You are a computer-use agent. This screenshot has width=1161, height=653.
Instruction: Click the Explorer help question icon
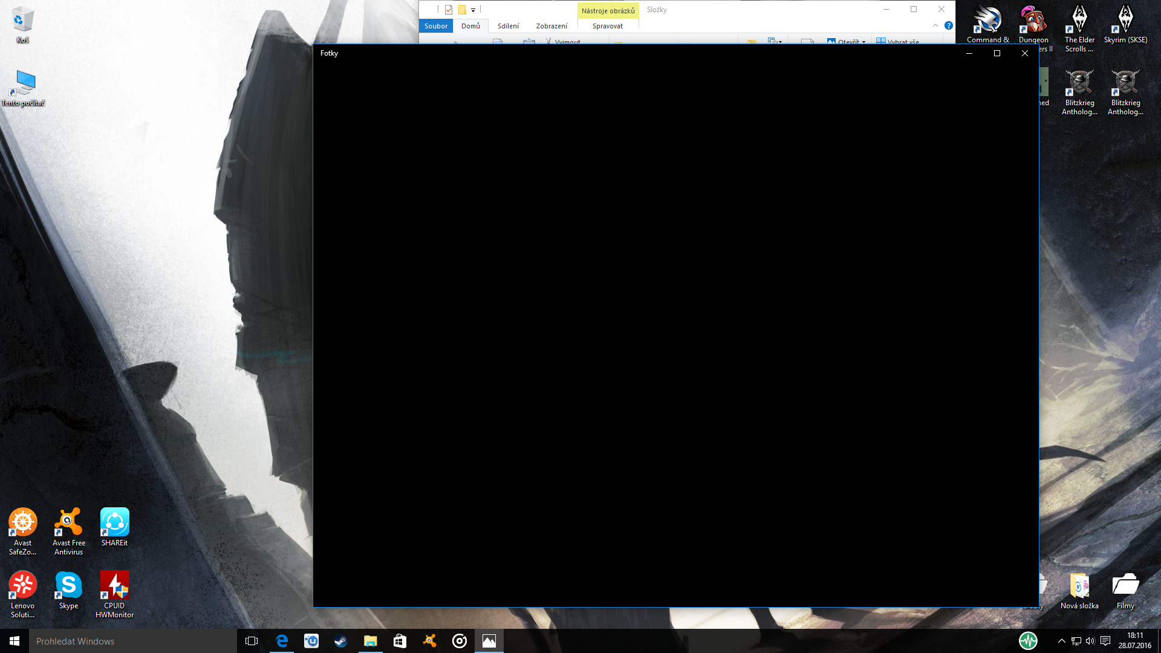click(949, 25)
